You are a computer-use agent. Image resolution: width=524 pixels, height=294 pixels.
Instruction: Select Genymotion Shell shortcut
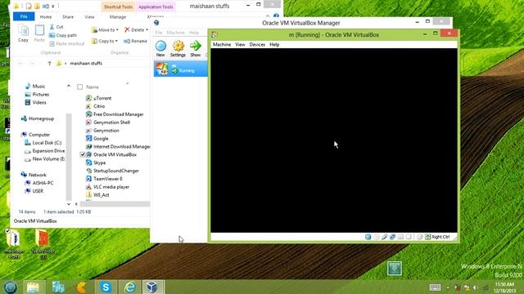point(108,122)
